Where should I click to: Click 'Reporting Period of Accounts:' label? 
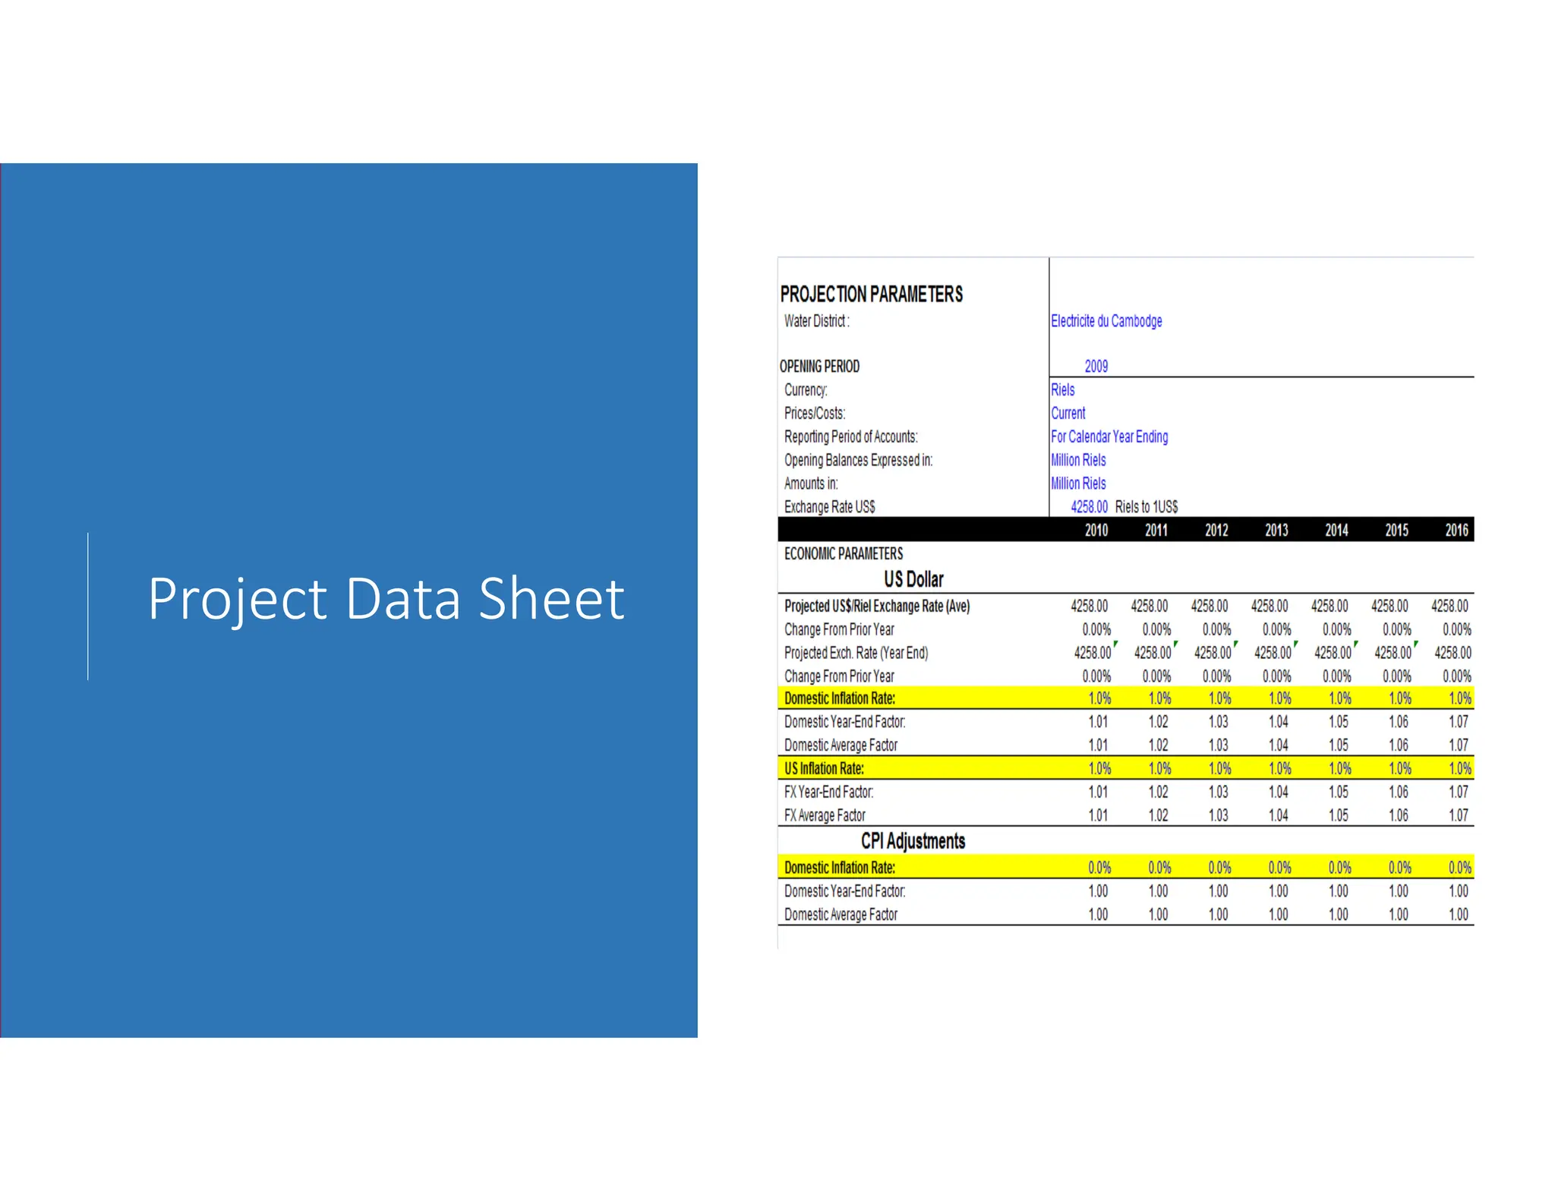point(851,437)
